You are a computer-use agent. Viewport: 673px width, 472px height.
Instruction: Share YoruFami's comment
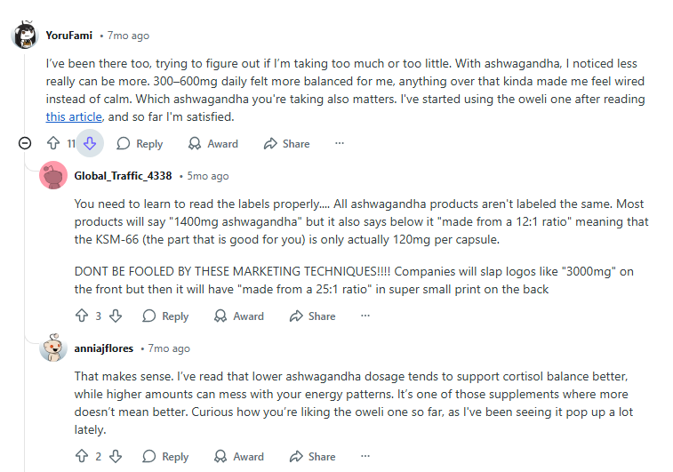point(286,143)
